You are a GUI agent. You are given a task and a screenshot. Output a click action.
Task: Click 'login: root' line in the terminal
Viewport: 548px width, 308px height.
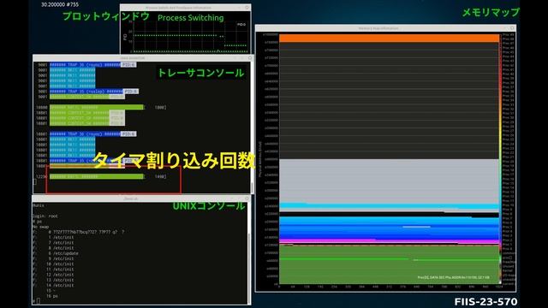[x=45, y=216]
